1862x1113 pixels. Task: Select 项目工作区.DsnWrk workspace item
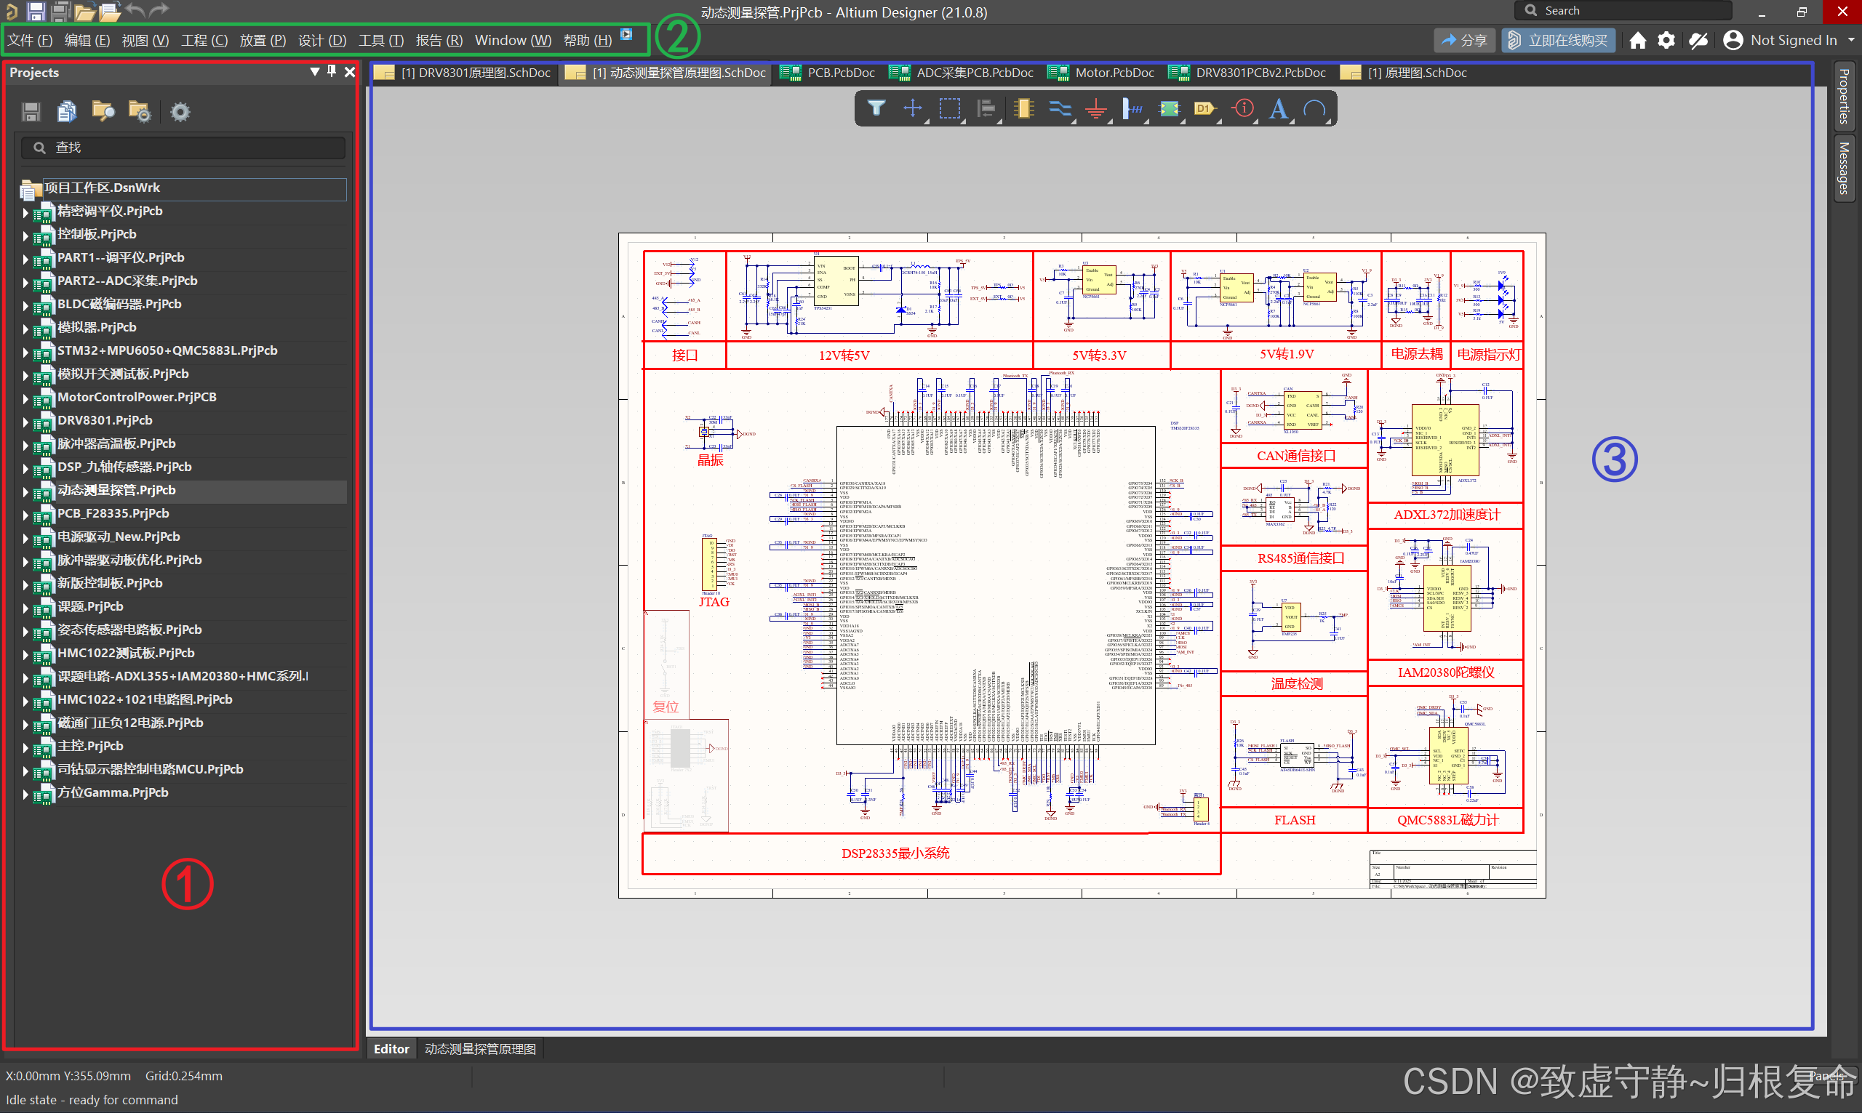(183, 188)
